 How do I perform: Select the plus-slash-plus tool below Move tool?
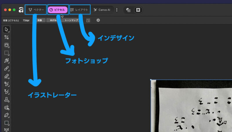pyautogui.click(x=6, y=37)
